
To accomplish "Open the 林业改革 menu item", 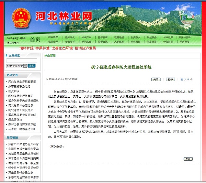I will click(168, 37).
